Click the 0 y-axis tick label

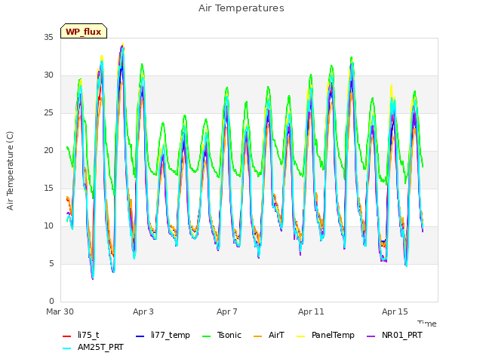coord(51,302)
